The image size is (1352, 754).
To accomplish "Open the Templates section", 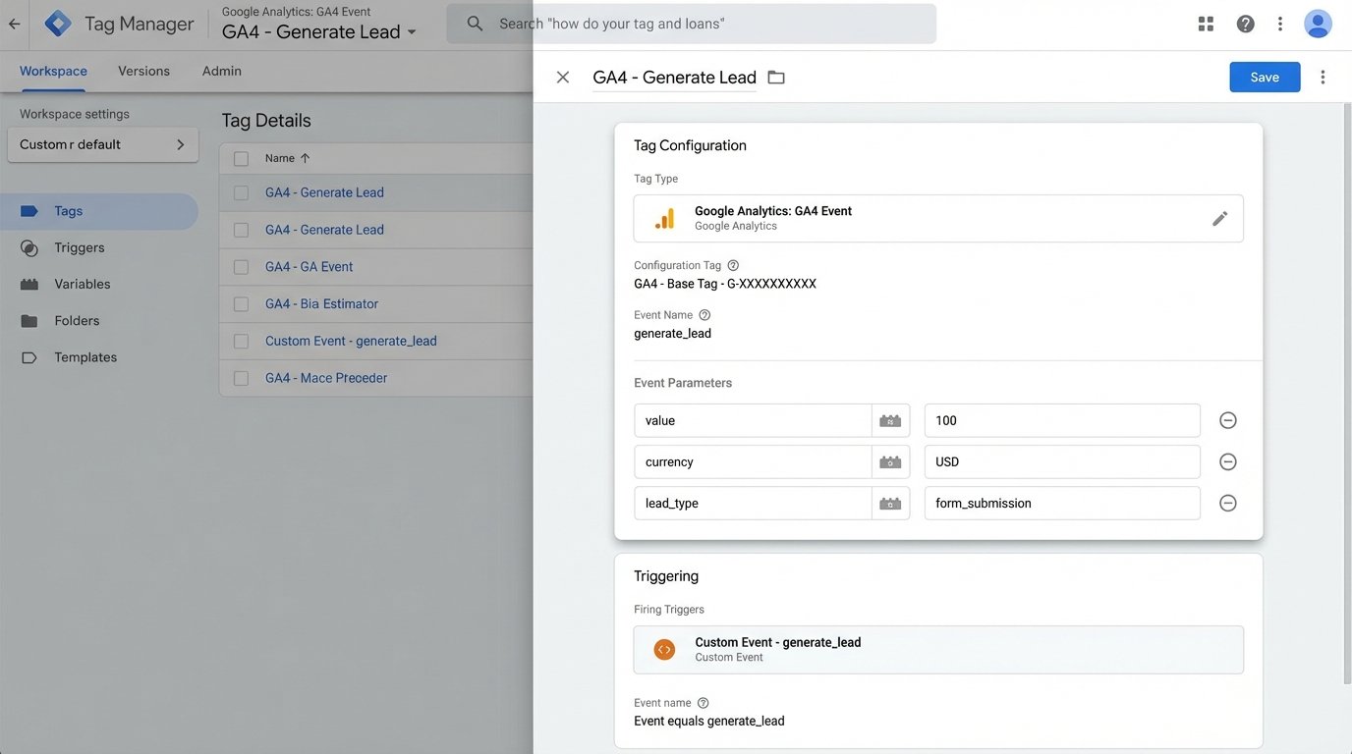I will pos(84,356).
